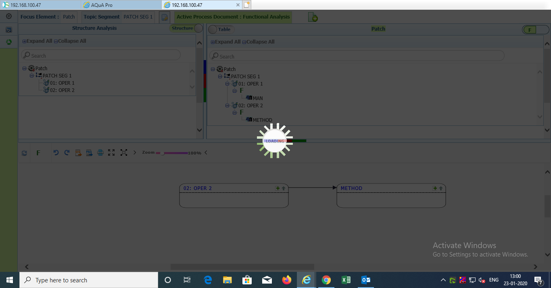Collapse the F node under 02: OPER 2
The height and width of the screenshot is (288, 551).
pyautogui.click(x=234, y=113)
